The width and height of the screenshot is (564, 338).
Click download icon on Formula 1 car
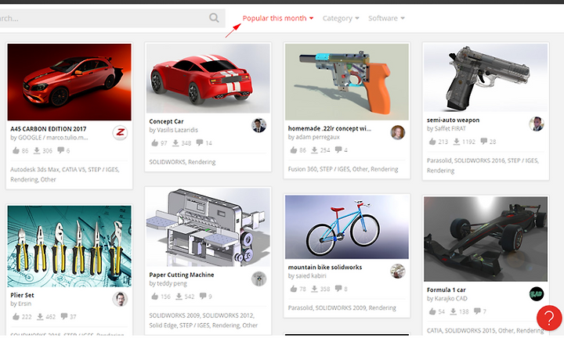click(454, 311)
